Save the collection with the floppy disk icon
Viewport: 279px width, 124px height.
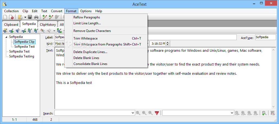[x=30, y=17]
